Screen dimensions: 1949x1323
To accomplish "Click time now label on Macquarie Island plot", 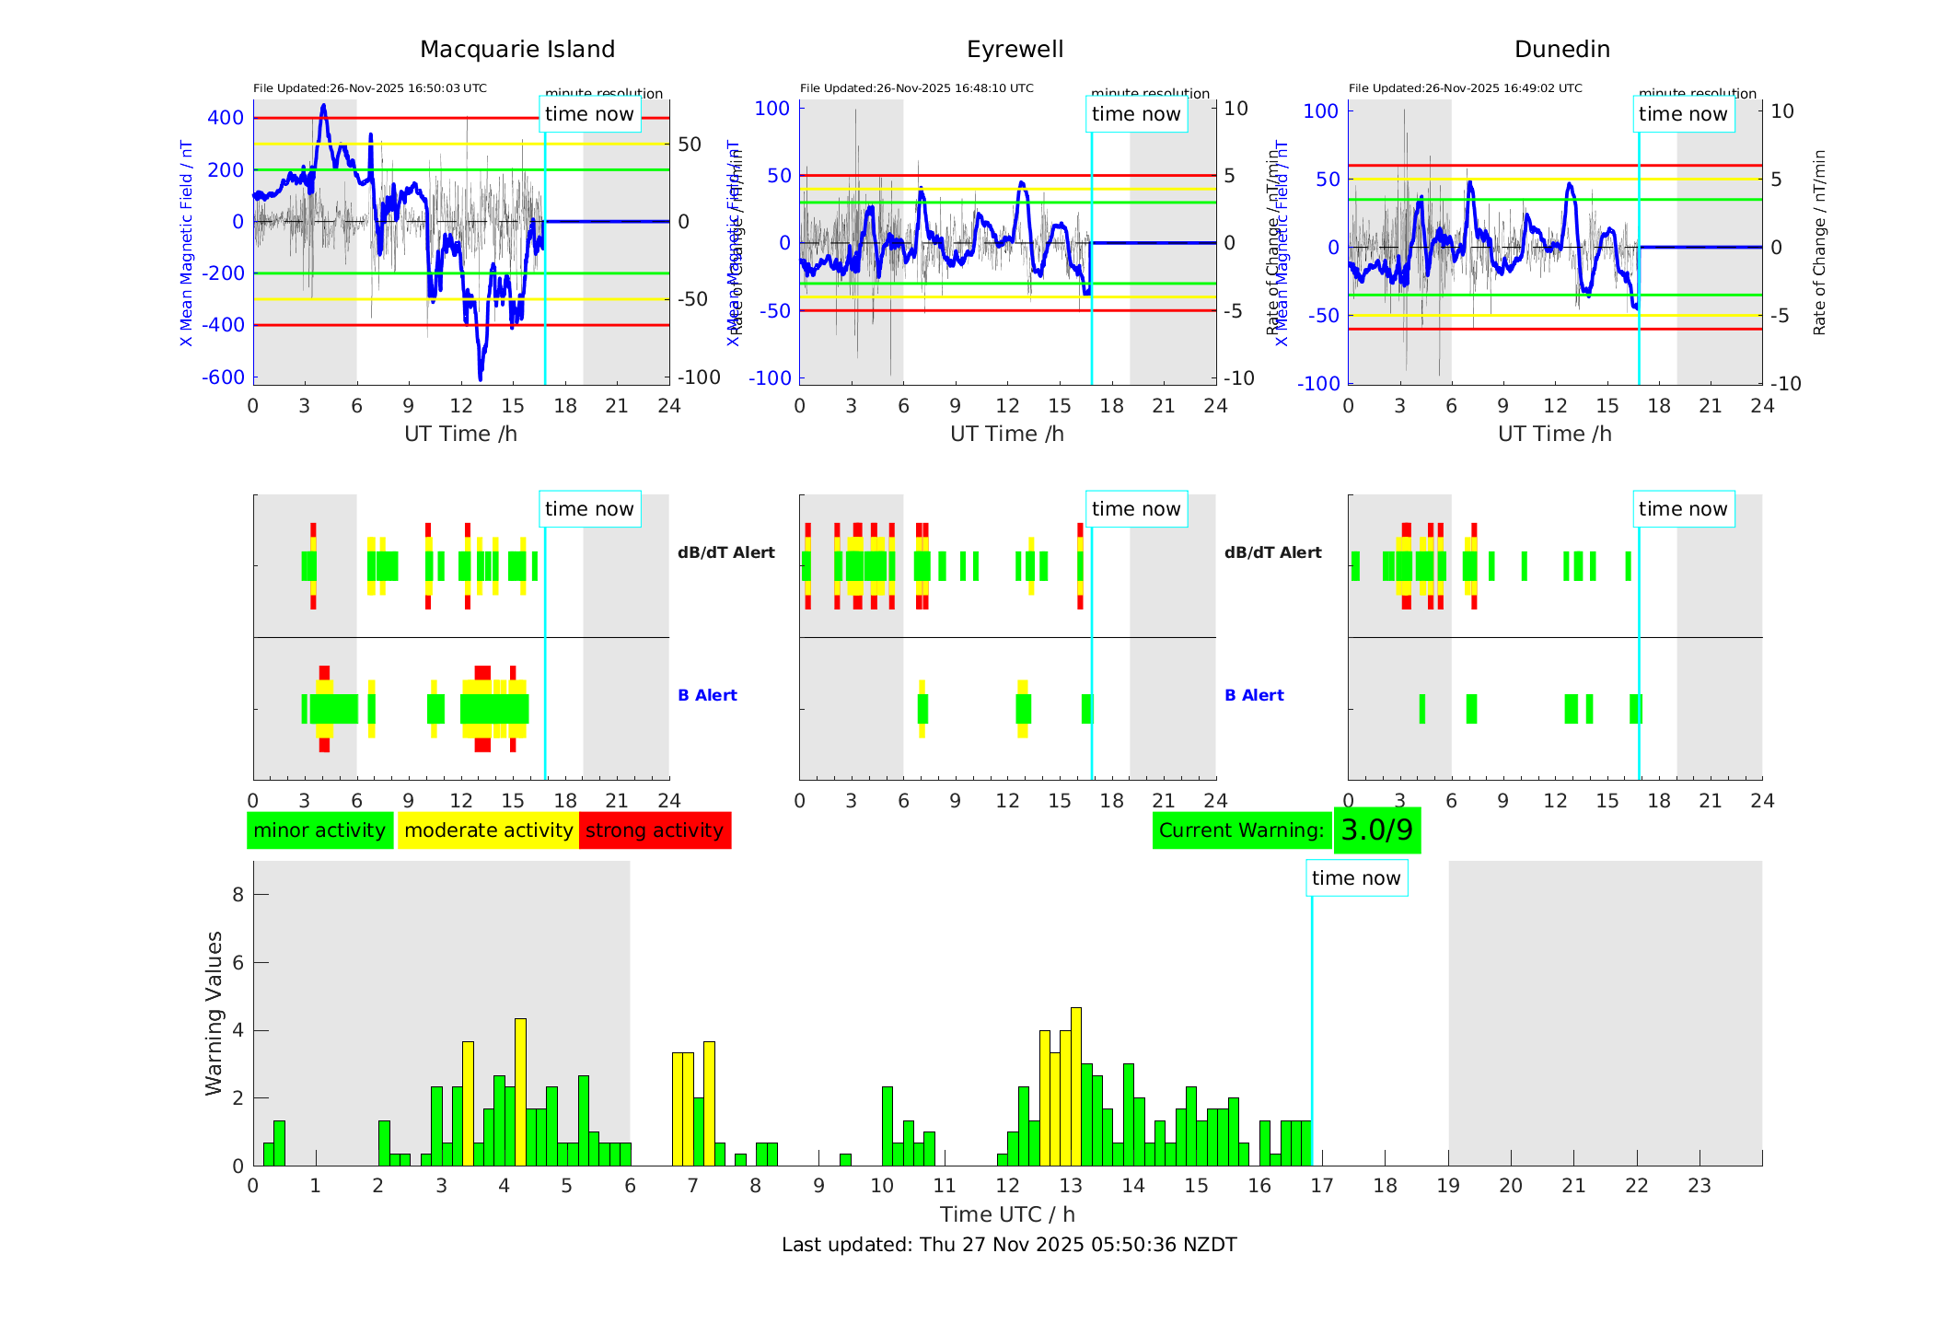I will (x=589, y=114).
